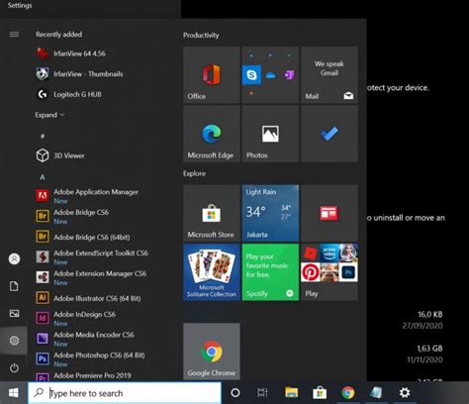Click the Power button in Start sidebar
Image resolution: width=469 pixels, height=404 pixels.
point(14,367)
